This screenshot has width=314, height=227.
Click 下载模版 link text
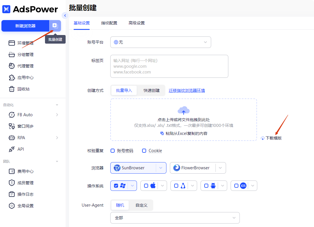coord(274,138)
